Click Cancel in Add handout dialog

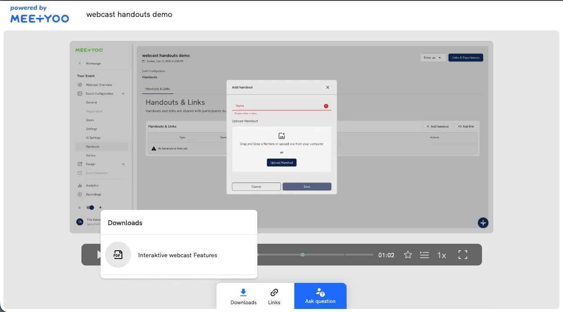pyautogui.click(x=256, y=186)
